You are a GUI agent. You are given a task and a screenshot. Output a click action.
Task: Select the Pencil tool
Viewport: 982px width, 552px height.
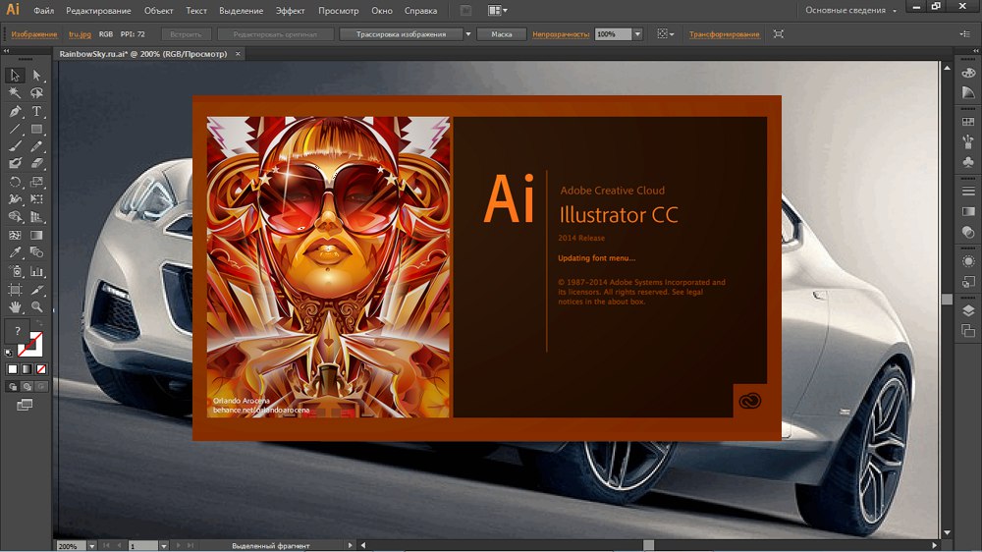coord(37,146)
